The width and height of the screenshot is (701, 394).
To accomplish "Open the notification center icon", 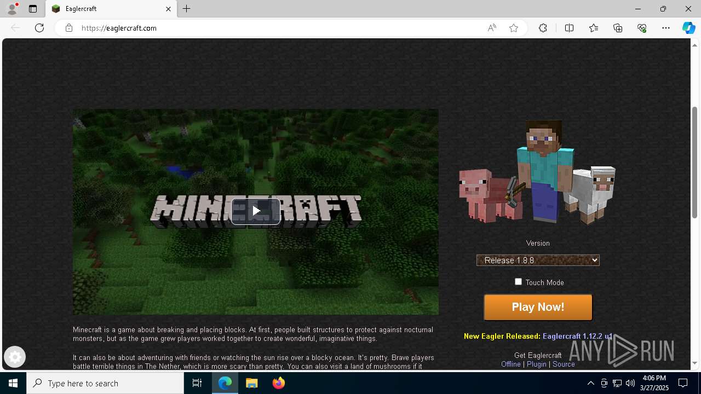I will click(683, 383).
